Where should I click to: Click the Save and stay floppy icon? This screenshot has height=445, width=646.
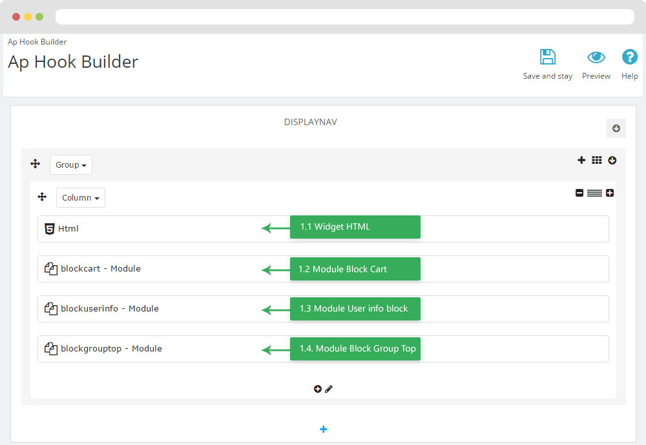click(548, 57)
